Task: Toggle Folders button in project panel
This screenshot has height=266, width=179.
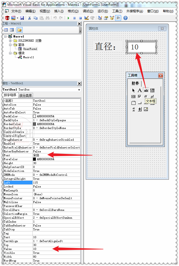Action: (19, 30)
